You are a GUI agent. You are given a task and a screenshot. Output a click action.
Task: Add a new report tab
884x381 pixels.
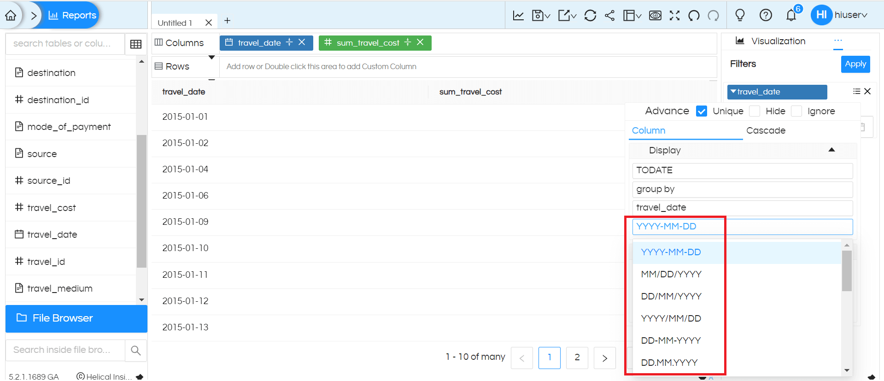(227, 21)
